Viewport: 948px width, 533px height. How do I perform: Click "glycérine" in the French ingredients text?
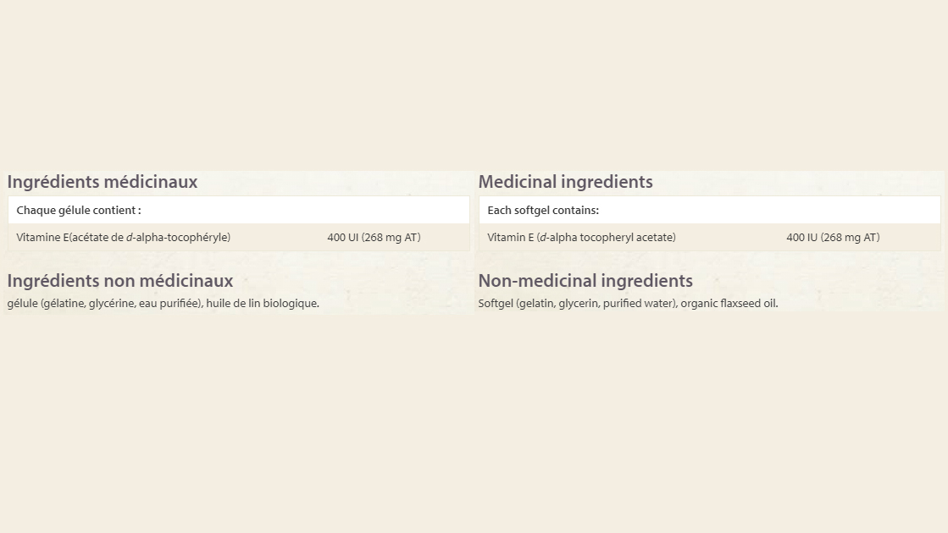(112, 304)
